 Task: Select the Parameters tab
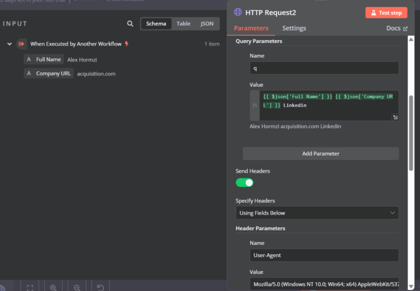[251, 28]
